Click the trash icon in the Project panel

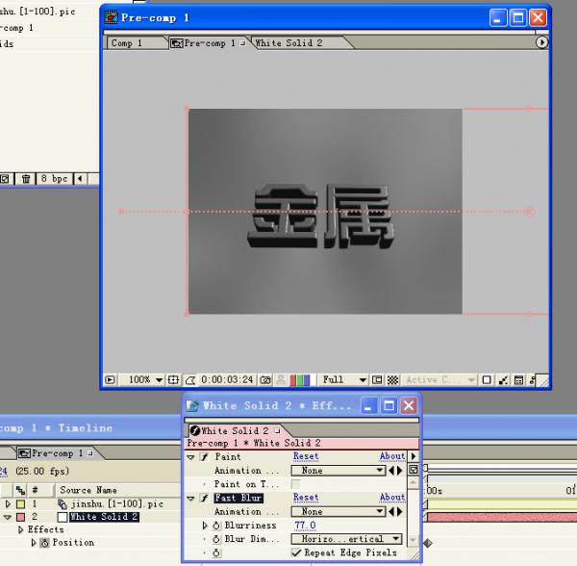click(26, 179)
